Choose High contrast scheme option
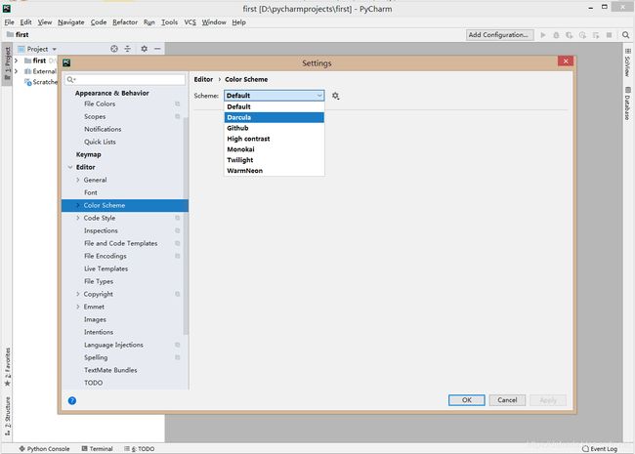The image size is (635, 454). 275,139
